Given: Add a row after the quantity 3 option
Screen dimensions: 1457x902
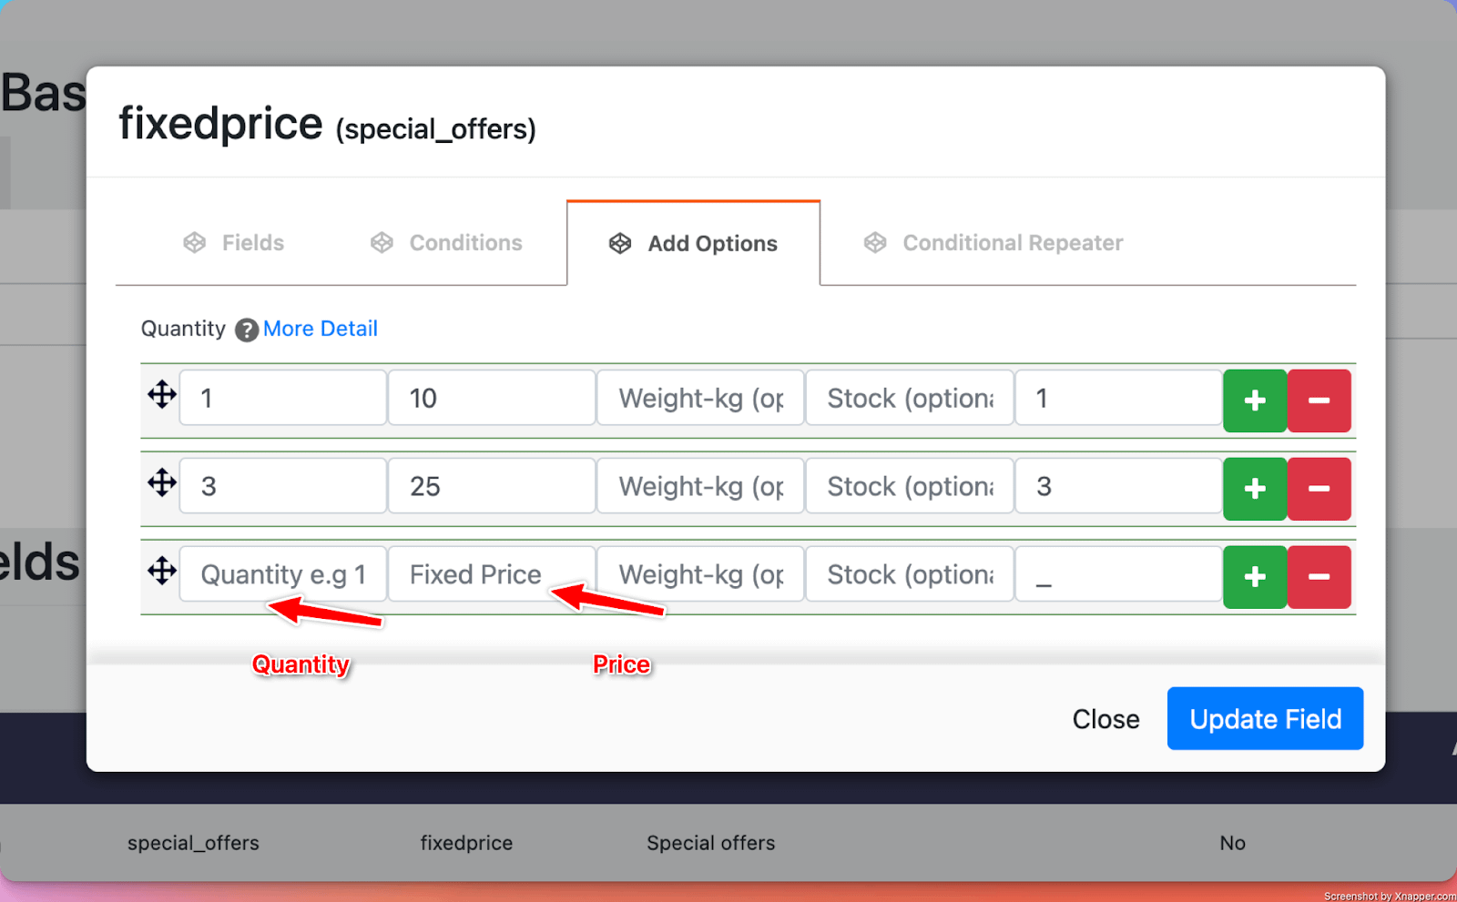Looking at the screenshot, I should pos(1254,489).
